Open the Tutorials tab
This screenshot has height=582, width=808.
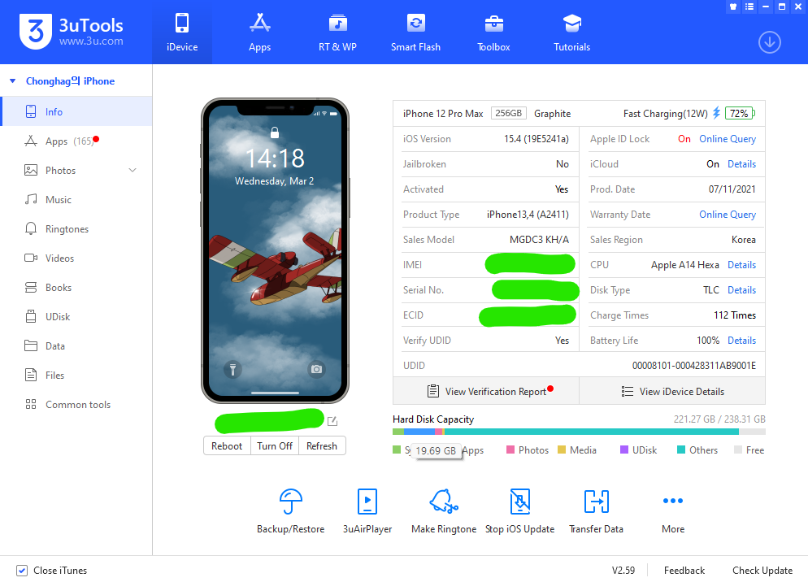571,33
